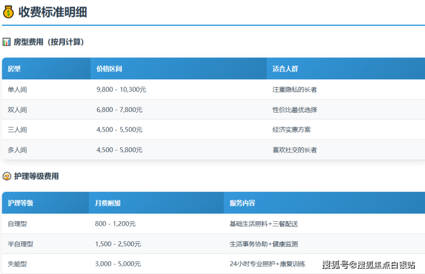Click the 9,800 - 10,300元 price cell
Screen dimensions: 425x274
tap(121, 90)
